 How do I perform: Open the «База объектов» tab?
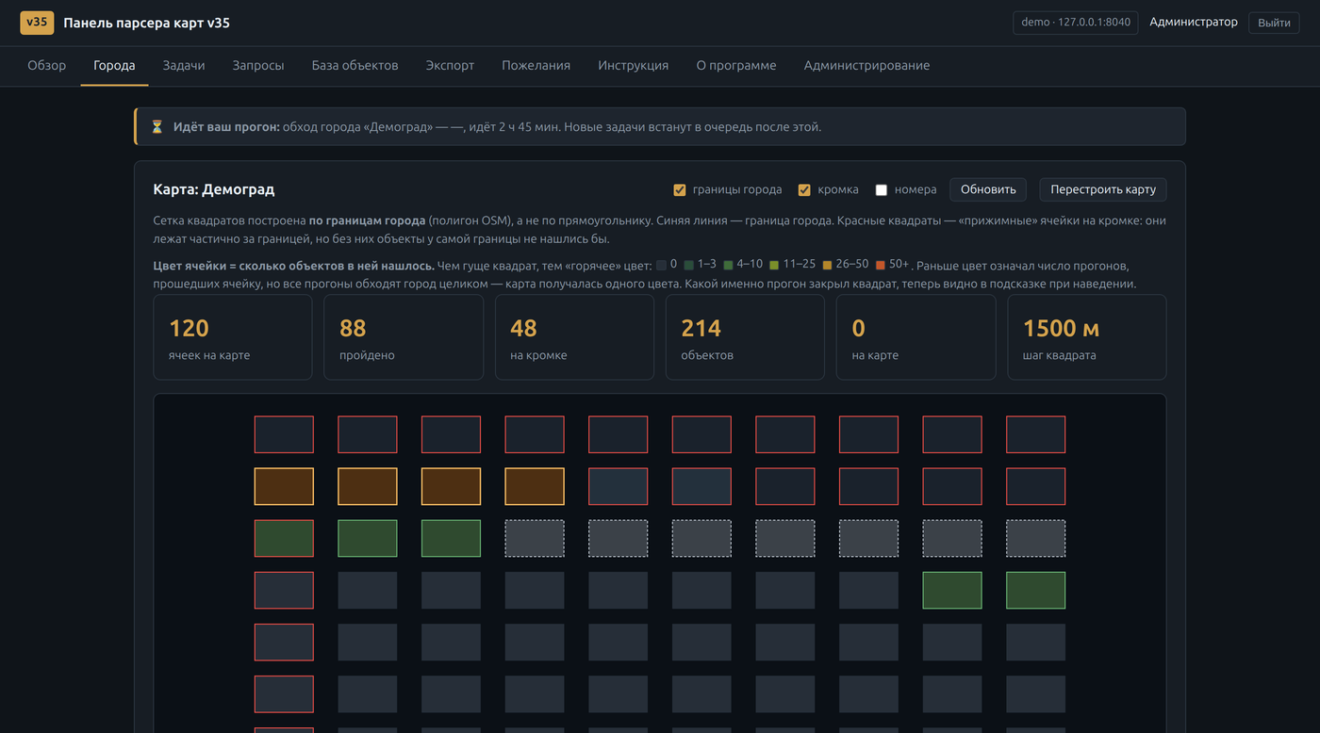(x=355, y=65)
